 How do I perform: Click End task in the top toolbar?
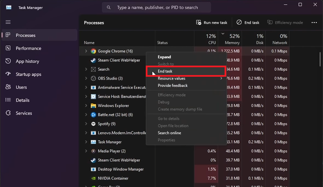tap(248, 23)
